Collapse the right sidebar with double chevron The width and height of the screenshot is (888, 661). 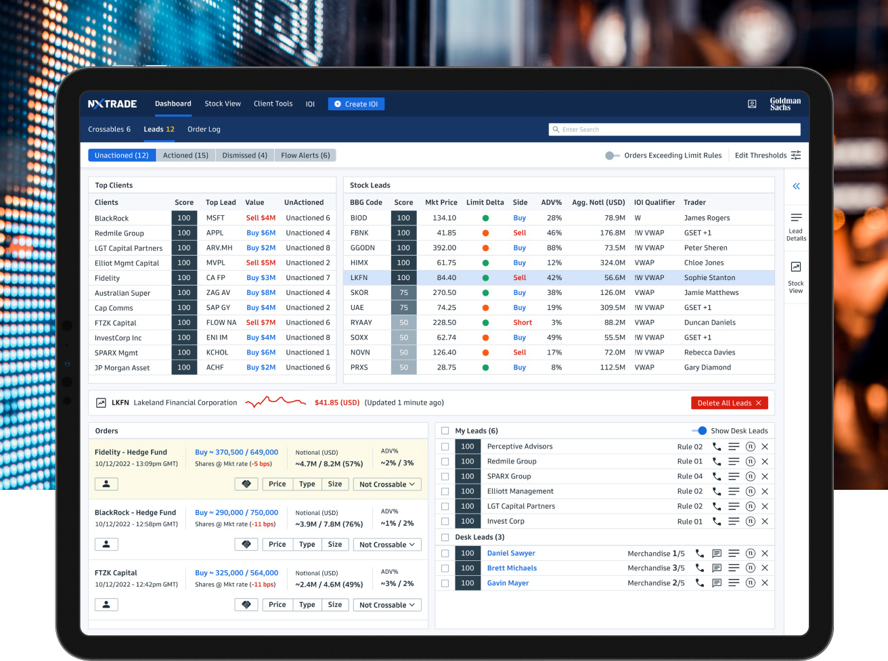click(x=796, y=186)
